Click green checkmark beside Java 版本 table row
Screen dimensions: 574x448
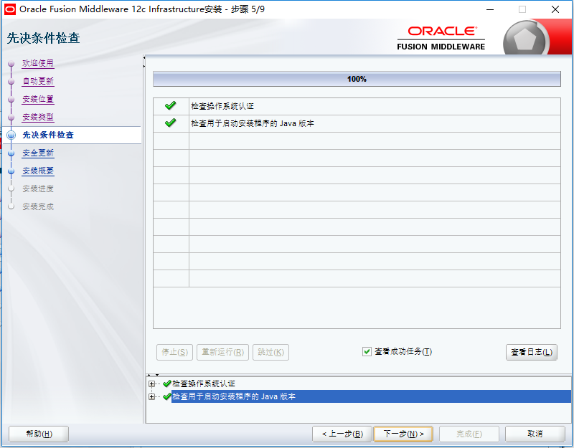pyautogui.click(x=170, y=123)
